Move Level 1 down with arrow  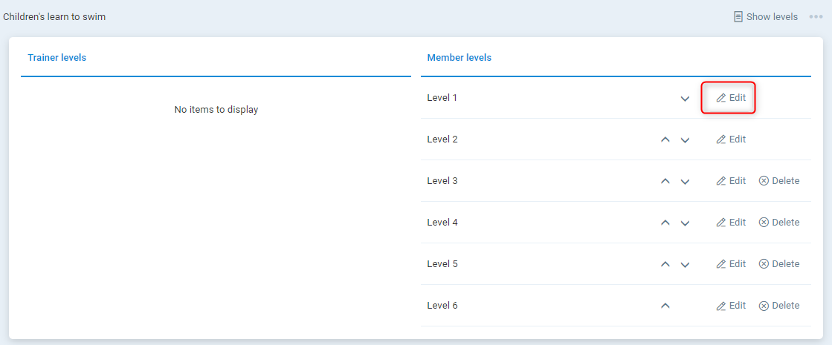pyautogui.click(x=685, y=99)
